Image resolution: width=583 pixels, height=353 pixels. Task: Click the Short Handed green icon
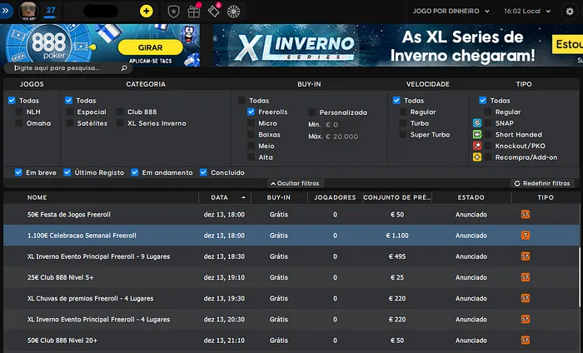pos(477,135)
